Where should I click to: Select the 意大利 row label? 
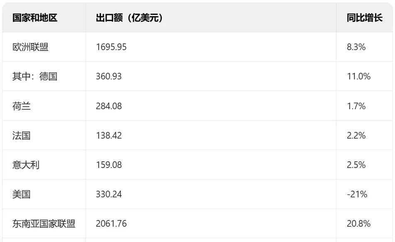click(x=26, y=165)
